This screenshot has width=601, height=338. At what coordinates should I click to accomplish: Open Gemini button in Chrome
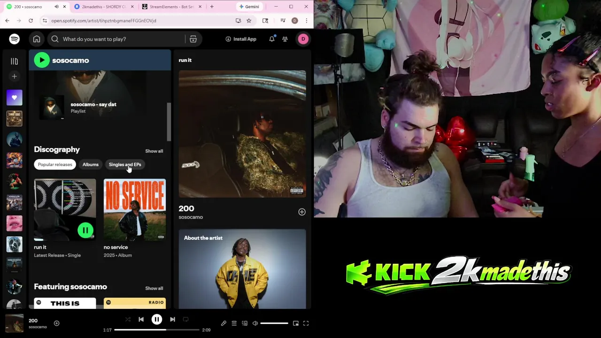(248, 7)
